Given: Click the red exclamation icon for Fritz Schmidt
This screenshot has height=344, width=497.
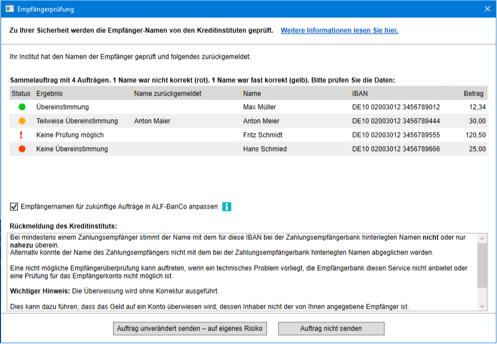Looking at the screenshot, I should click(x=22, y=135).
